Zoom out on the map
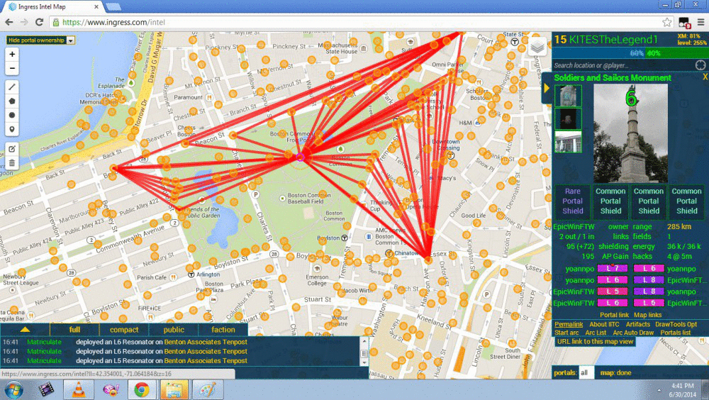Image resolution: width=709 pixels, height=400 pixels. pyautogui.click(x=12, y=68)
